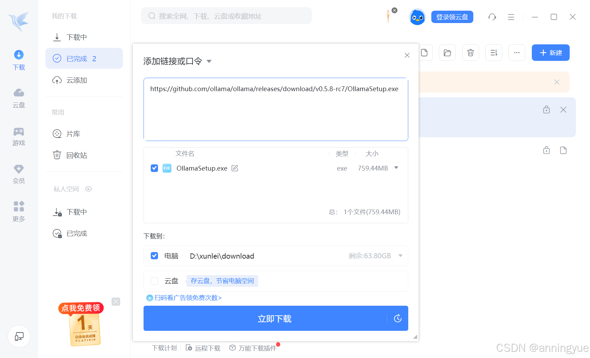The image size is (590, 358).
Task: Open the toolbar more options (…) button
Action: click(517, 53)
